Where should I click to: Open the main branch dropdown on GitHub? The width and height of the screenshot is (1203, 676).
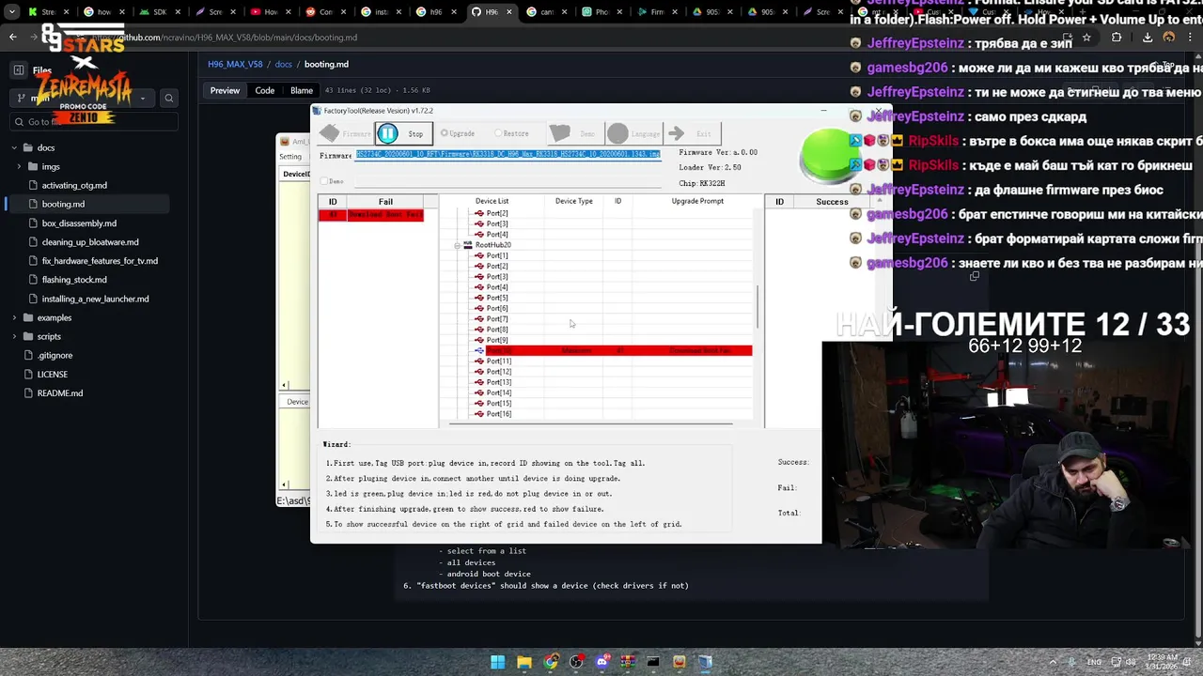coord(83,98)
